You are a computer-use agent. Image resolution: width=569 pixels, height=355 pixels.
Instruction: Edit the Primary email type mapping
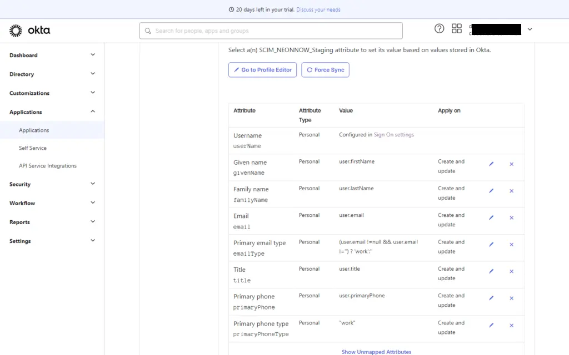pos(491,244)
